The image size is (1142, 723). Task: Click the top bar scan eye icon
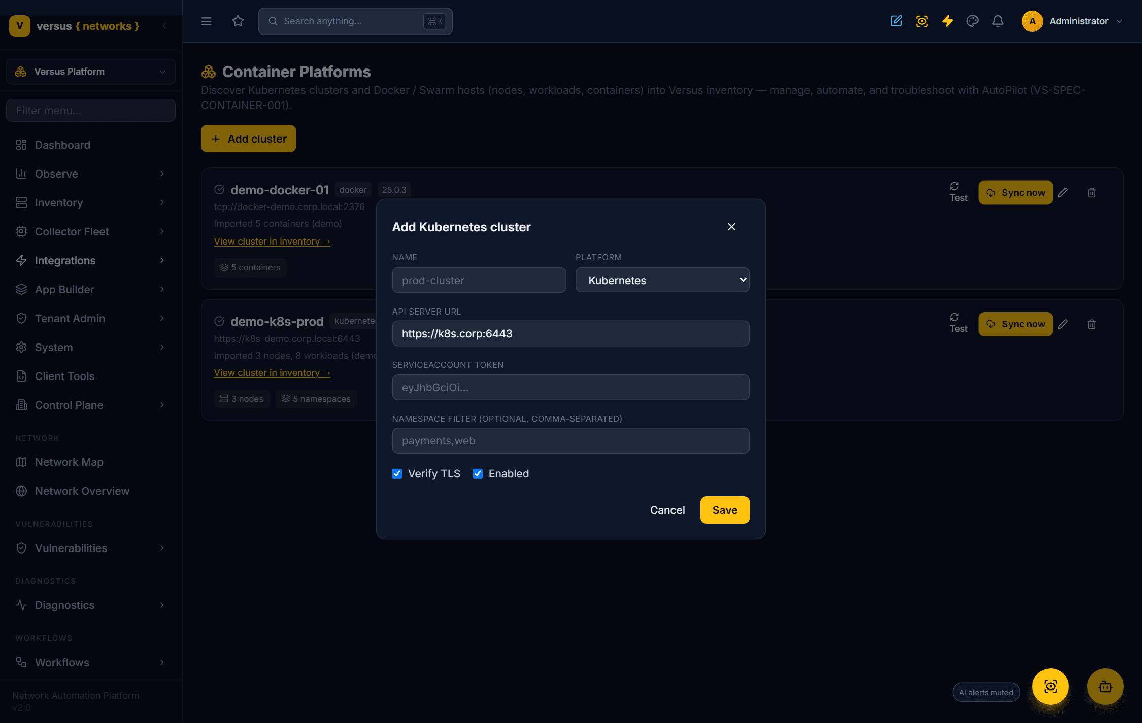922,21
